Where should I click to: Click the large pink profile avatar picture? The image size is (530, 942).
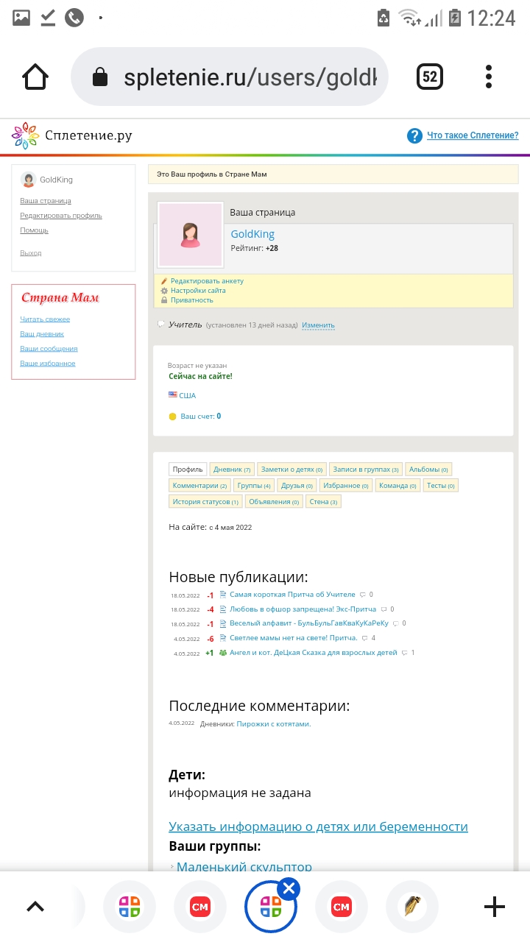pyautogui.click(x=191, y=235)
